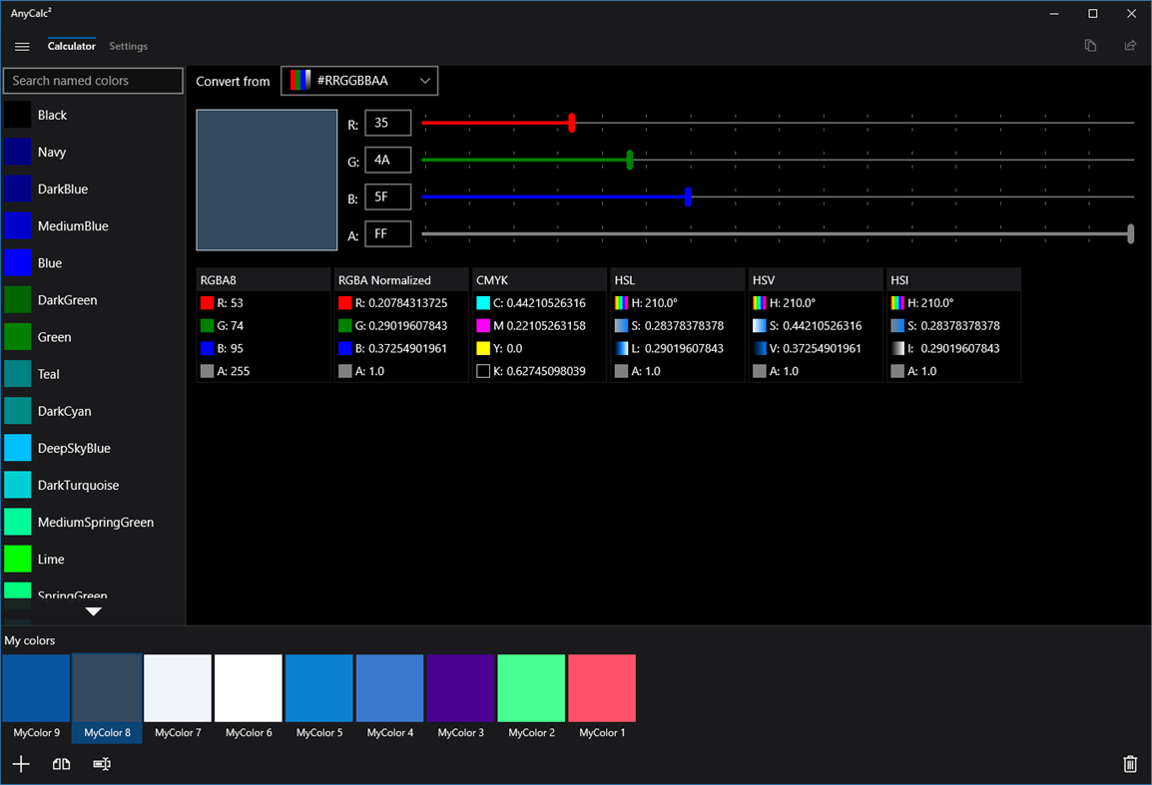
Task: Select MyColor 1 swatch
Action: (601, 687)
